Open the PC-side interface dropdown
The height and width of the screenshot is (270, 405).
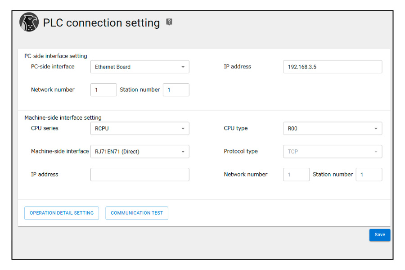tap(139, 67)
